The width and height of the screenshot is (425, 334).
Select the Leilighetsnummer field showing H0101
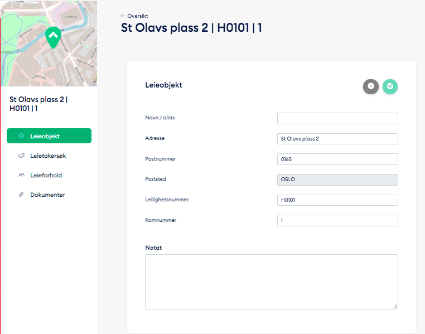click(x=337, y=200)
